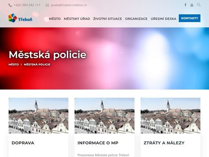209x157 pixels.
Task: Open the INFORMACE O MP card title
Action: pos(98,143)
